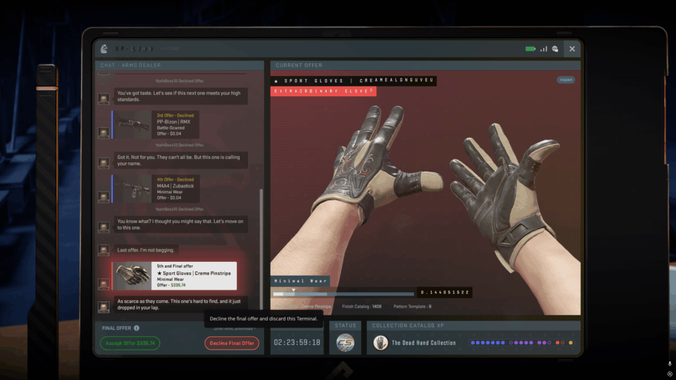Image resolution: width=676 pixels, height=380 pixels.
Task: Click Decline Final Offer
Action: (x=232, y=343)
